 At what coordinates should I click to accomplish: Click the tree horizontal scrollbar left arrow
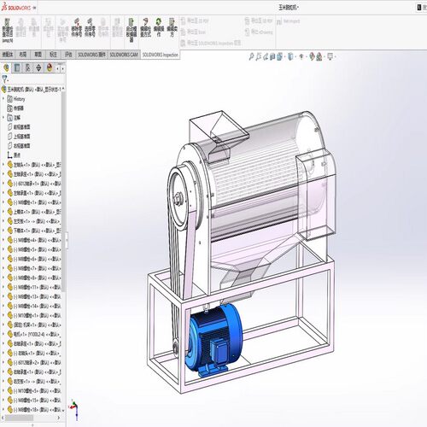[3, 418]
